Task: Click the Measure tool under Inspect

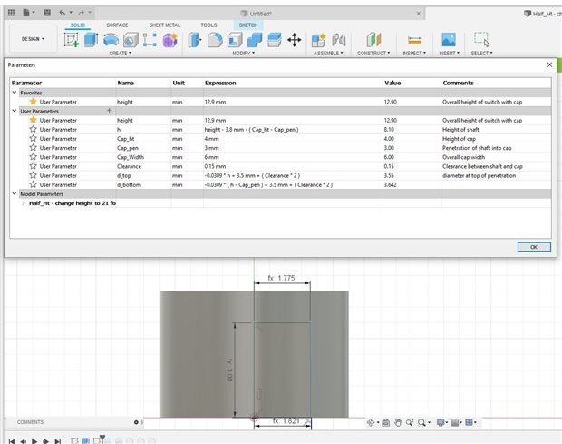Action: pyautogui.click(x=415, y=40)
